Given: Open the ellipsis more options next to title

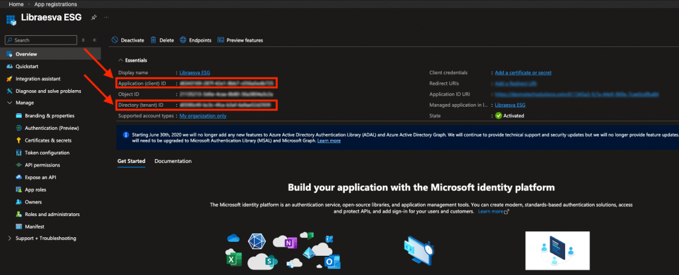Looking at the screenshot, I should pyautogui.click(x=106, y=17).
